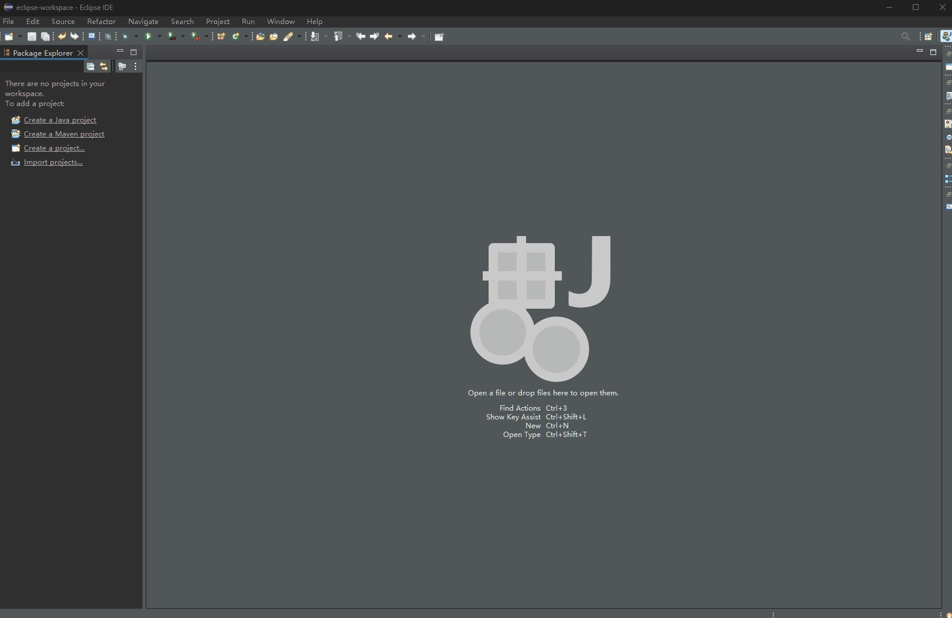Open the Window menu
952x618 pixels.
point(281,21)
